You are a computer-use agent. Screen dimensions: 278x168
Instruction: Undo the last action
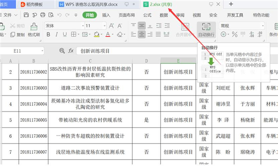click(59, 15)
